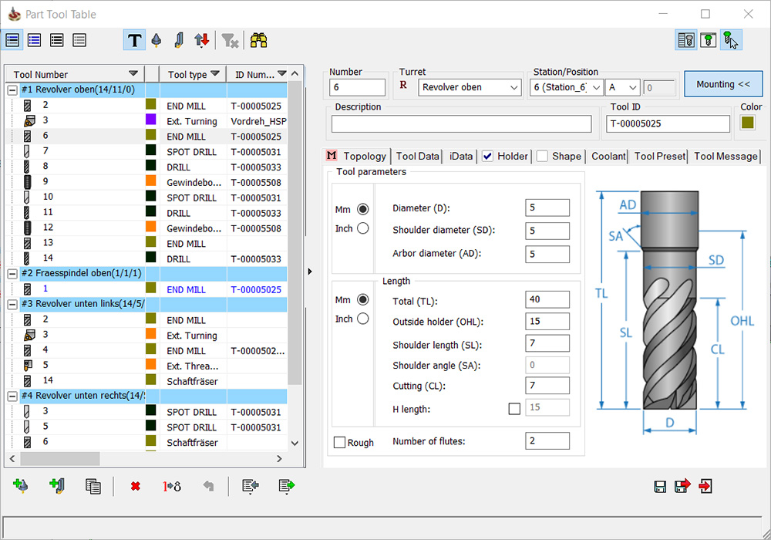The width and height of the screenshot is (771, 540).
Task: Open the find binoculars icon
Action: pyautogui.click(x=258, y=40)
